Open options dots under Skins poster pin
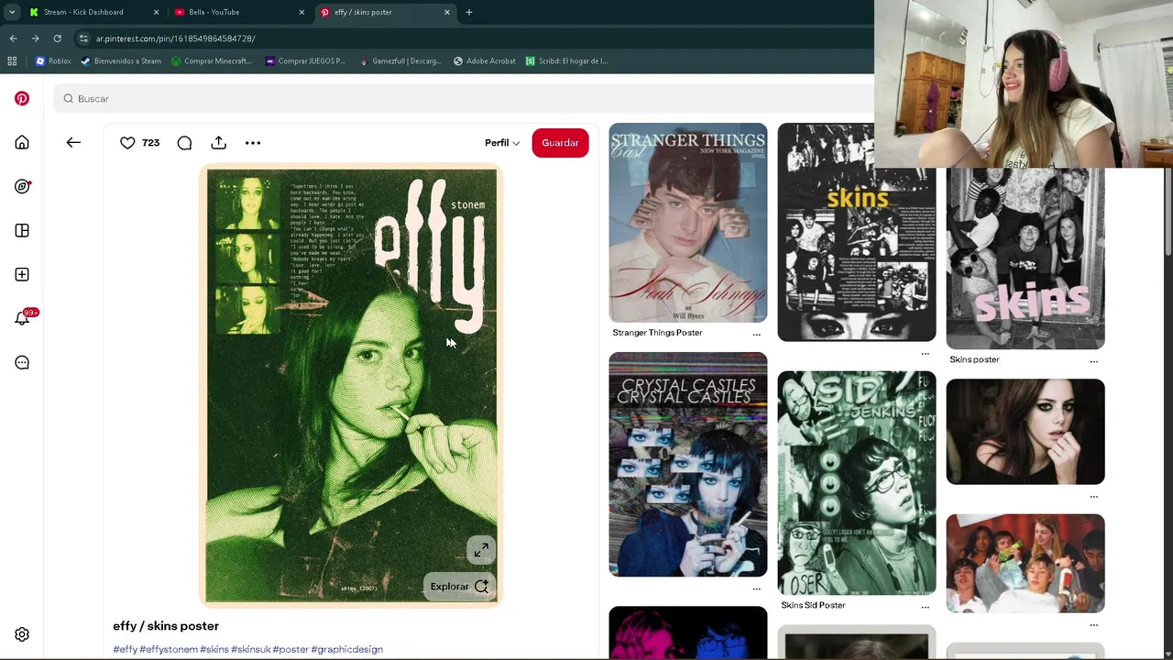The width and height of the screenshot is (1173, 660). coord(1093,361)
